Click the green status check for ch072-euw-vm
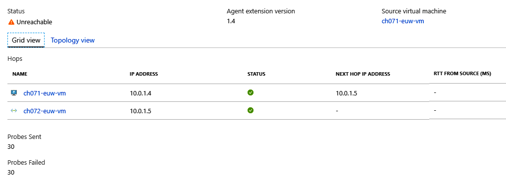This screenshot has height=180, width=506. click(x=251, y=110)
